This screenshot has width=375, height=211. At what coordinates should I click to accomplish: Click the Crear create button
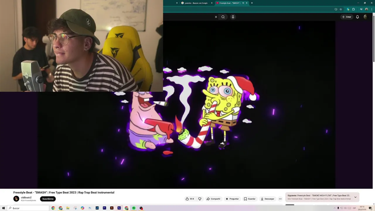[x=347, y=17]
